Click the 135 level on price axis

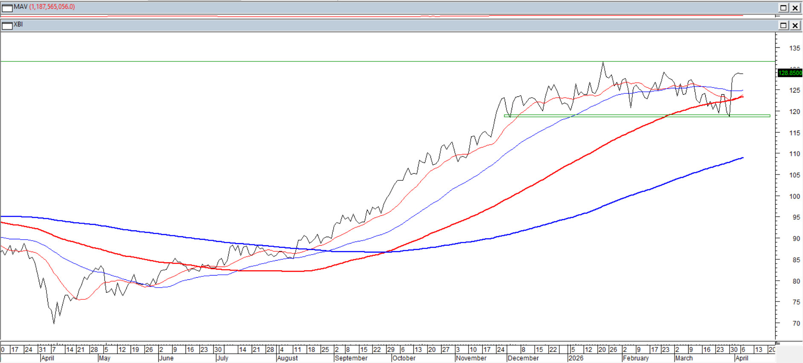tap(794, 48)
